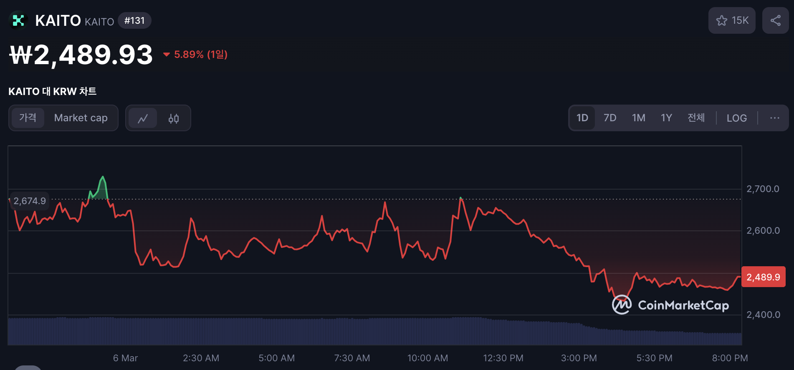The height and width of the screenshot is (370, 794).
Task: Click the 8:00 PM x-axis label
Action: click(x=730, y=358)
